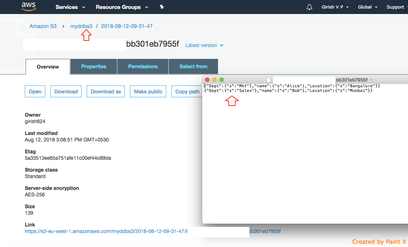Switch to the Permissions tab
Image resolution: width=408 pixels, height=247 pixels.
coord(142,66)
